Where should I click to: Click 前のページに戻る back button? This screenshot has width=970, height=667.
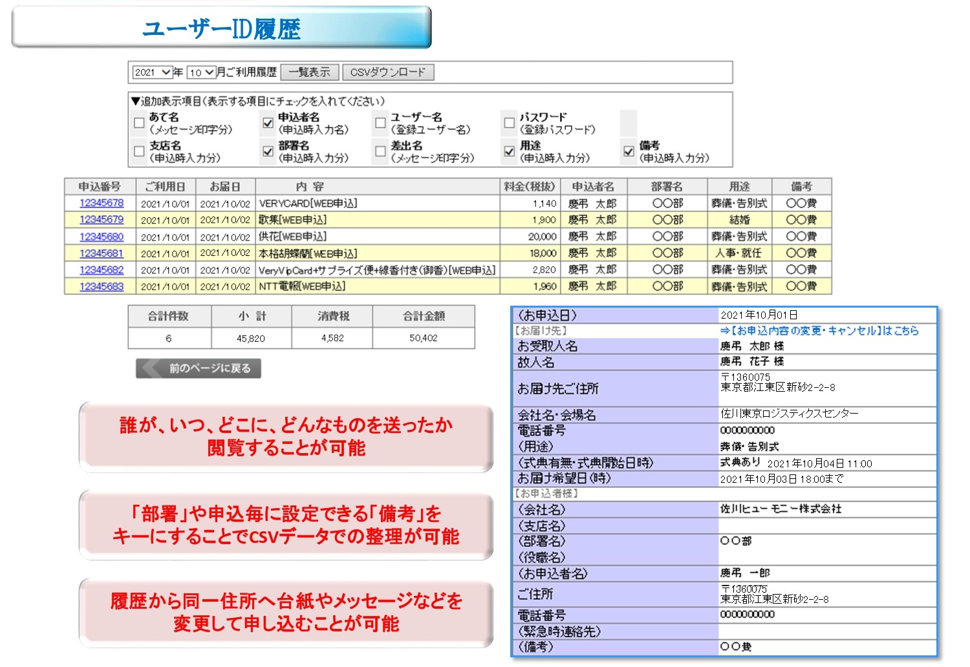(x=199, y=368)
